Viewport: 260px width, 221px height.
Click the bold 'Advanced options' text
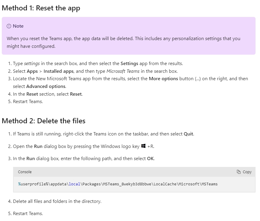tap(46, 86)
